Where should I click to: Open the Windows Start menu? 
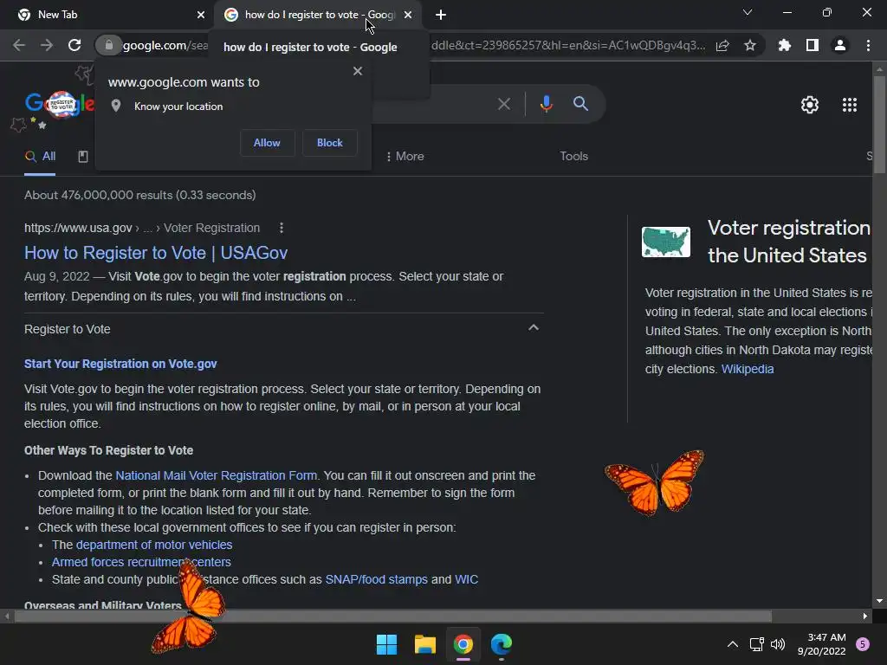387,644
